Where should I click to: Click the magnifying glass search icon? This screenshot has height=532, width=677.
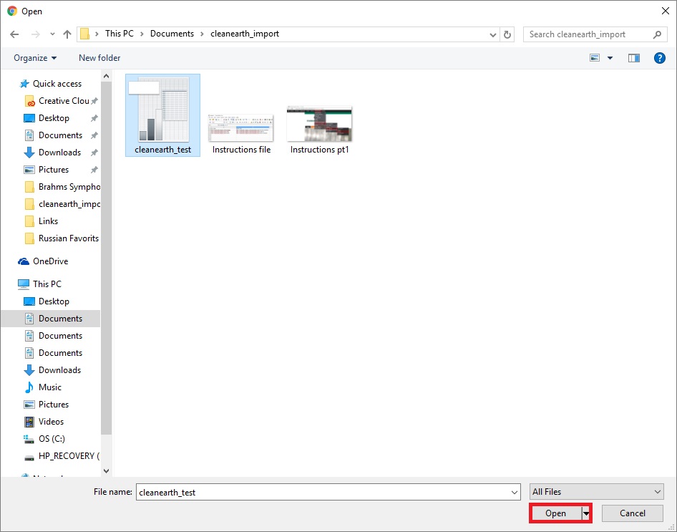(x=657, y=34)
